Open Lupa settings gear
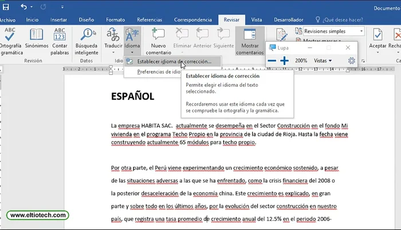Screen dimensions: 401x230 click(x=352, y=60)
